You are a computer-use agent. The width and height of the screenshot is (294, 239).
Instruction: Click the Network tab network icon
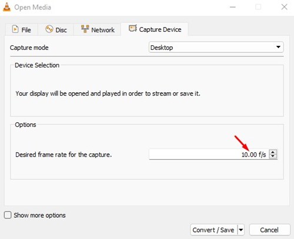coord(85,29)
